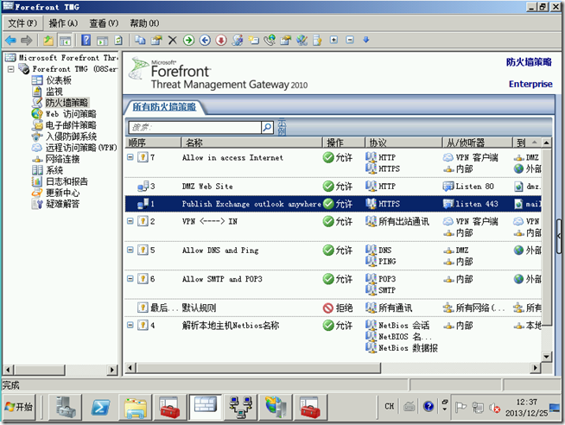Viewport: 565px width, 425px height.
Task: Select 网络连接 in the tree
Action: pos(63,159)
